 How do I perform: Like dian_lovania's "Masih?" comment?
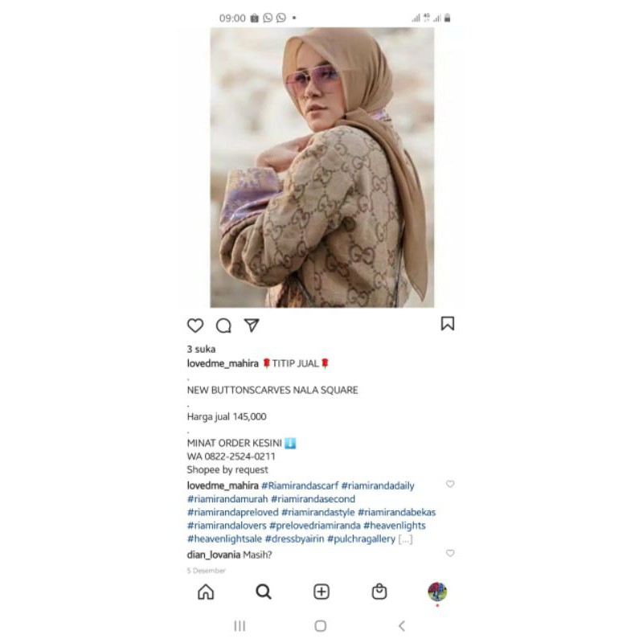(450, 553)
